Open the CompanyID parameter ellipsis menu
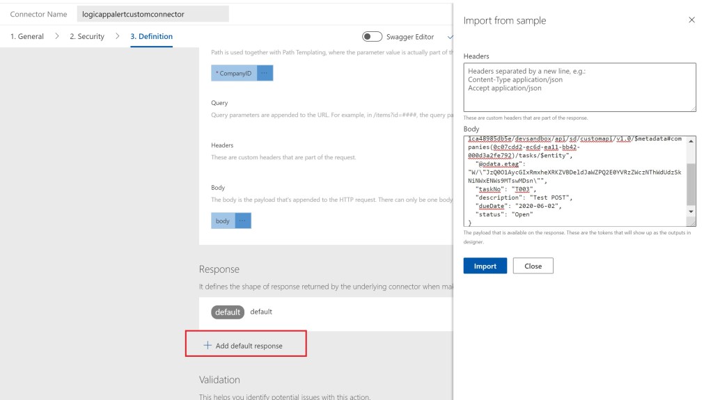This screenshot has width=713, height=400. [265, 73]
